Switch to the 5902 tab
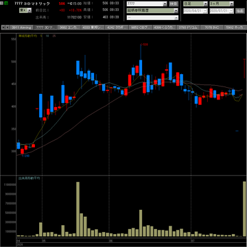 (x=235, y=27)
